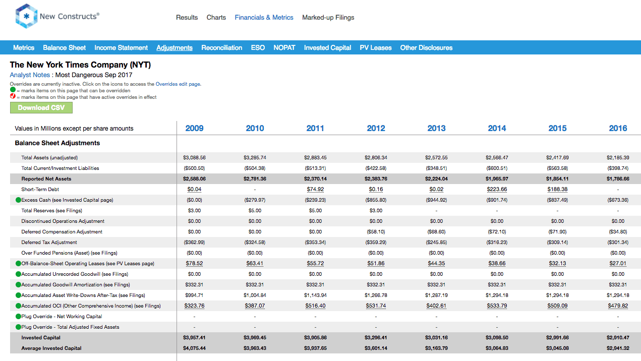Image resolution: width=641 pixels, height=361 pixels.
Task: Click 2016 Accumulated OCI value $479.82
Action: [618, 306]
